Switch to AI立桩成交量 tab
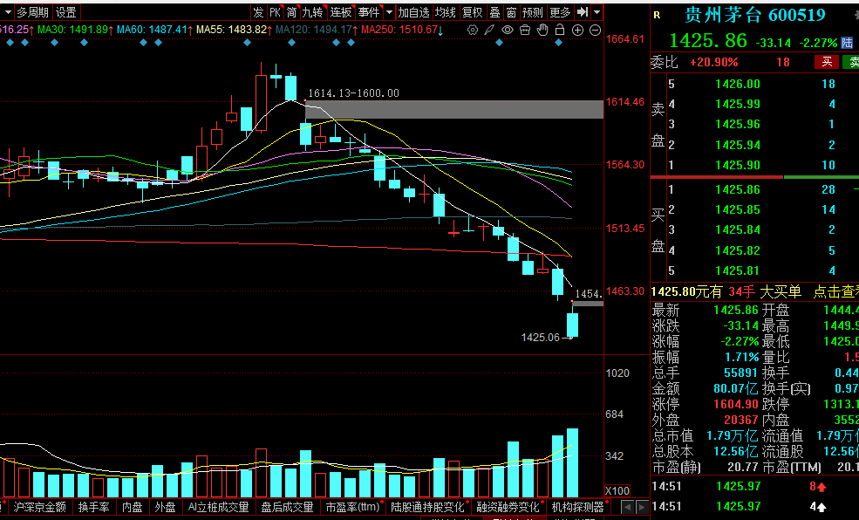Viewport: 859px width, 520px height. tap(218, 508)
